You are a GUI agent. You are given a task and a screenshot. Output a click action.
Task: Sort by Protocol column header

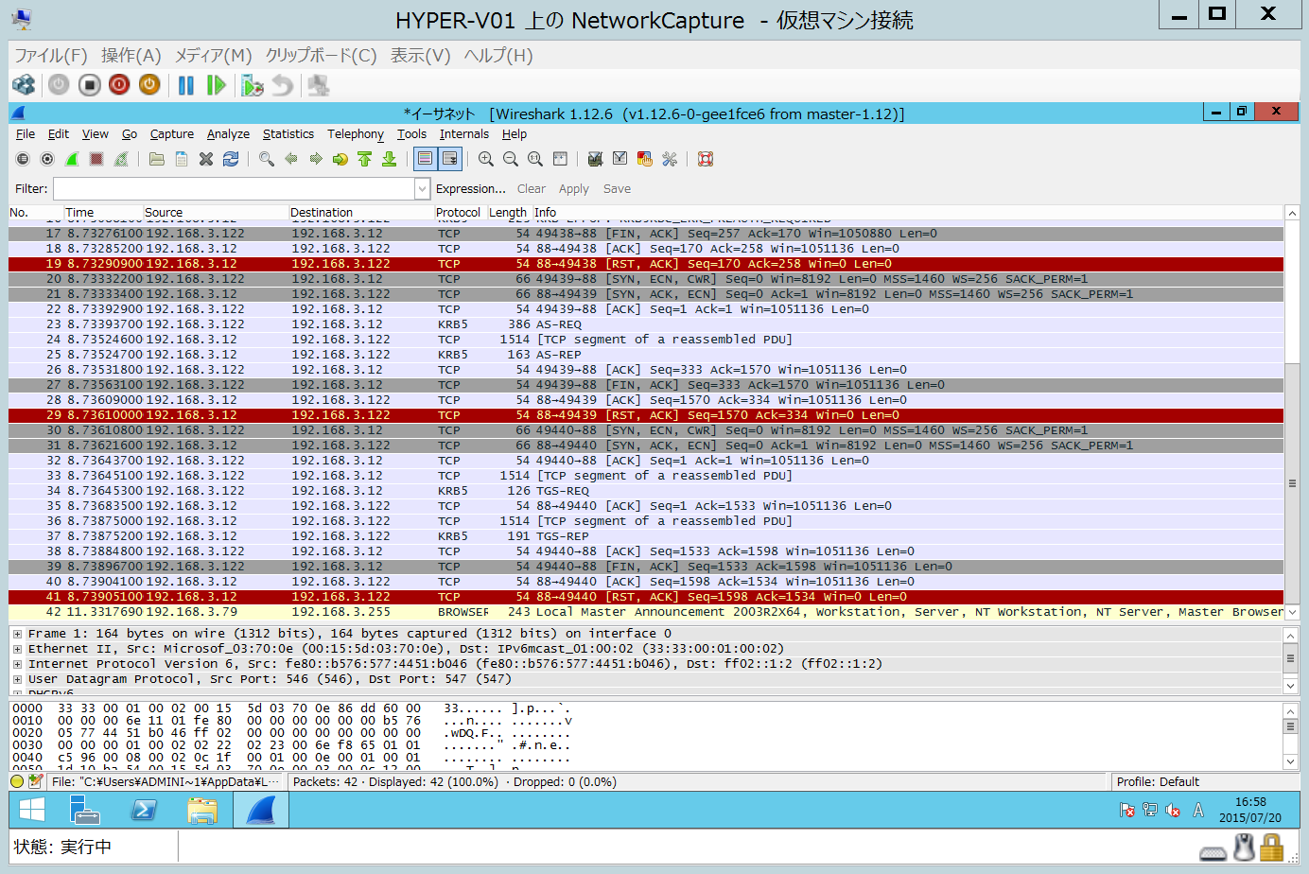click(459, 213)
